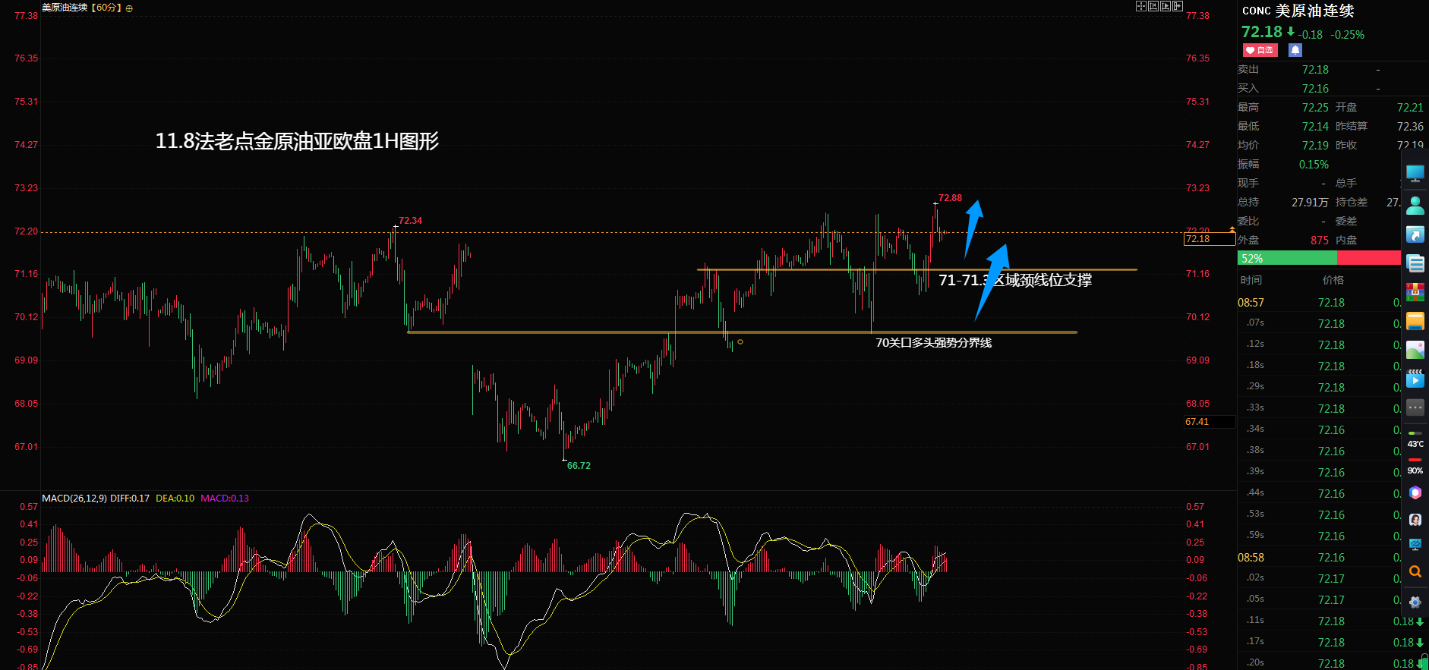1429x670 pixels.
Task: Click the 52% buy-sell ratio bar
Action: click(1320, 258)
